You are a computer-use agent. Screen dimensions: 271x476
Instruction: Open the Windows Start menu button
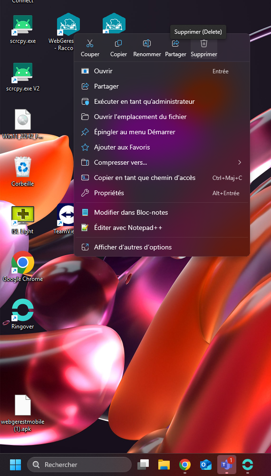pyautogui.click(x=16, y=465)
